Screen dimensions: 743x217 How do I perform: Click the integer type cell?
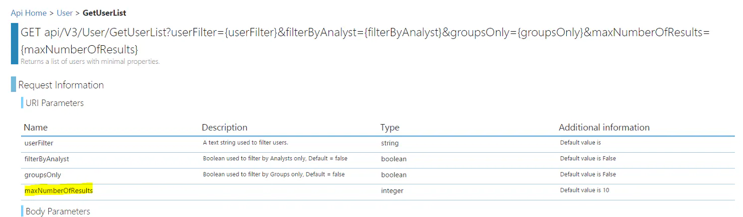point(392,191)
